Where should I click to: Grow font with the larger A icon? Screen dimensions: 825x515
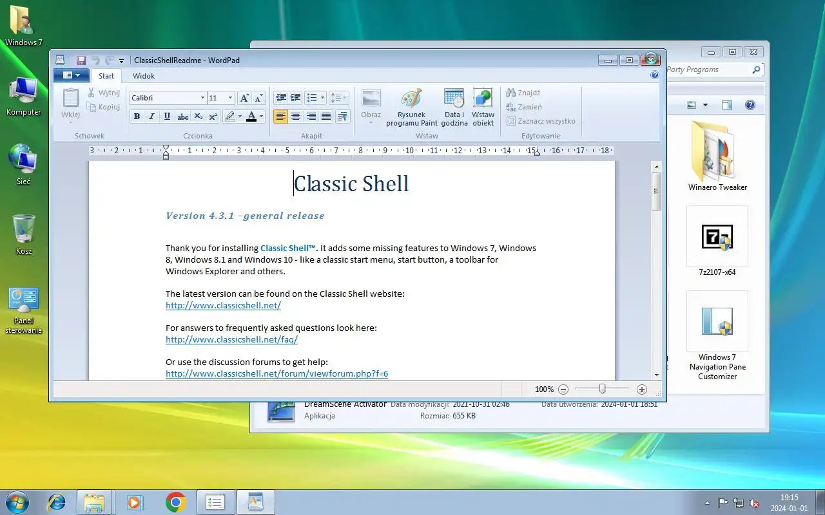[244, 98]
